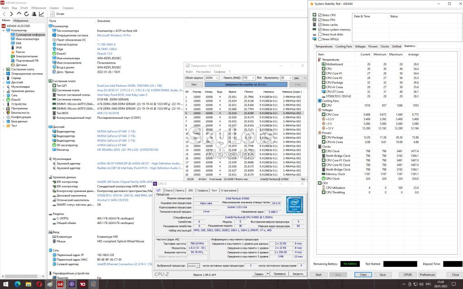Viewport: 463px width, 289px height.
Task: Click the Отчёт report toolbar button
Action: point(57,14)
